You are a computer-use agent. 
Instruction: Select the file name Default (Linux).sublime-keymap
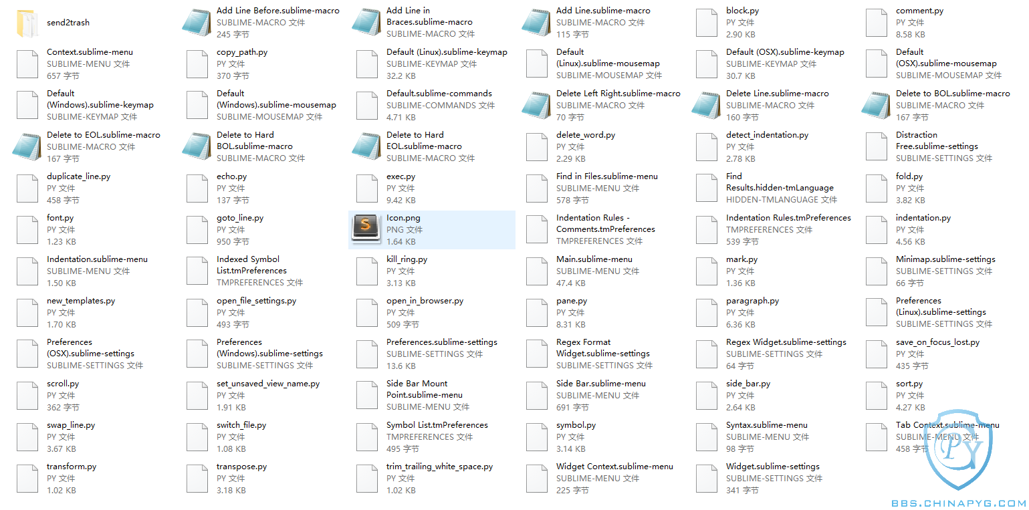click(447, 52)
